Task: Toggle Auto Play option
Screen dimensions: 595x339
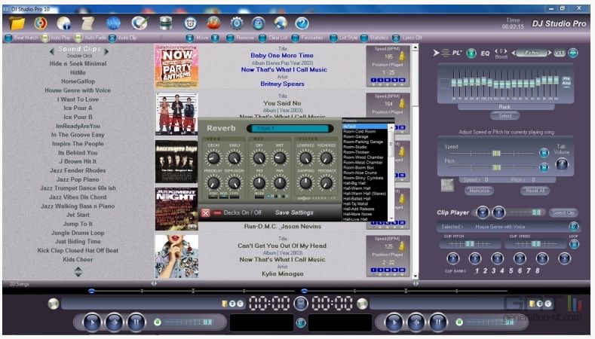Action: [45, 38]
